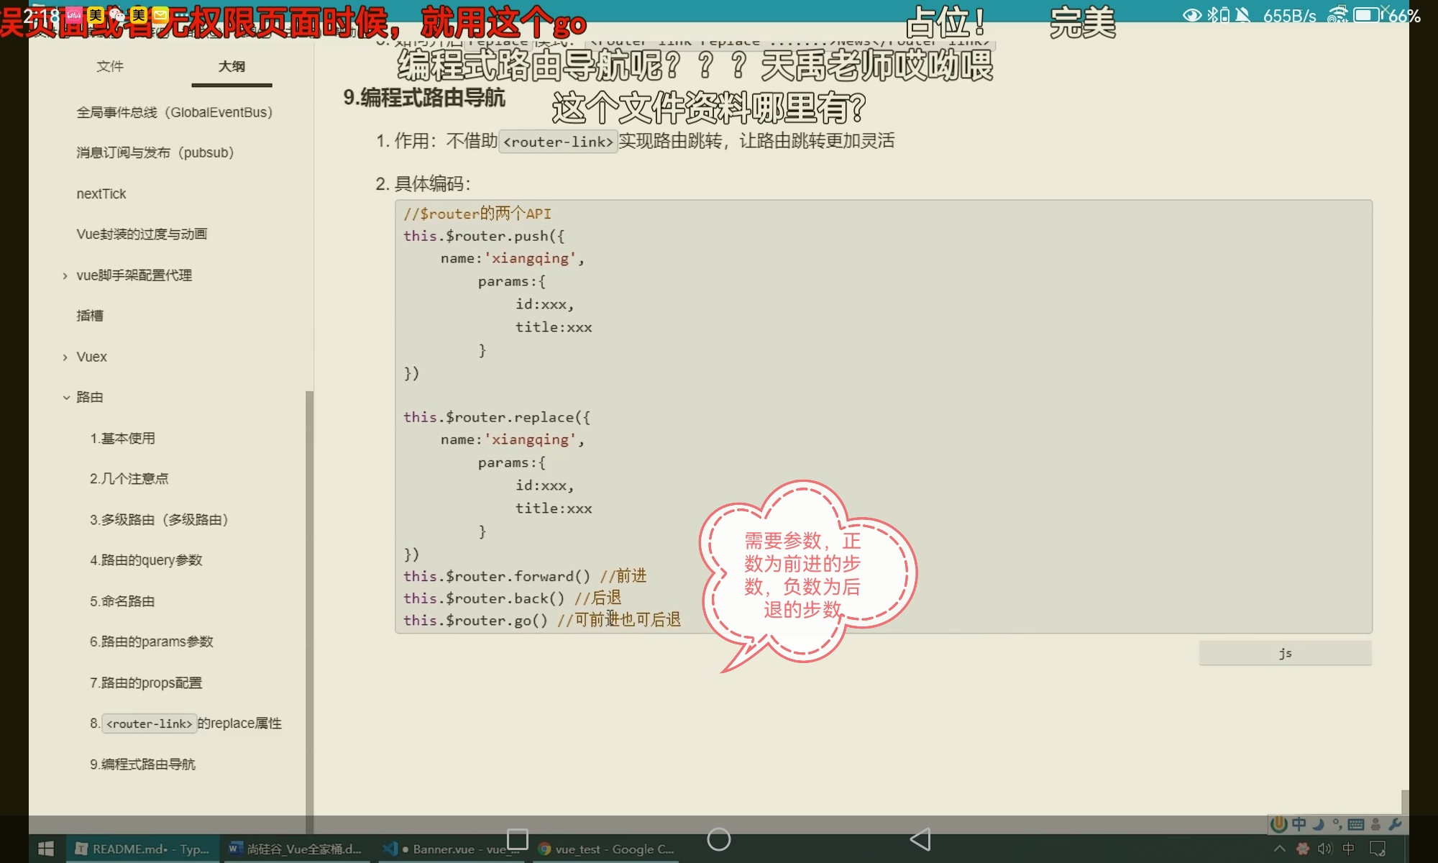Screen dimensions: 1438x863
Task: Go to 9.编程式路由导航 in outline
Action: [x=142, y=764]
